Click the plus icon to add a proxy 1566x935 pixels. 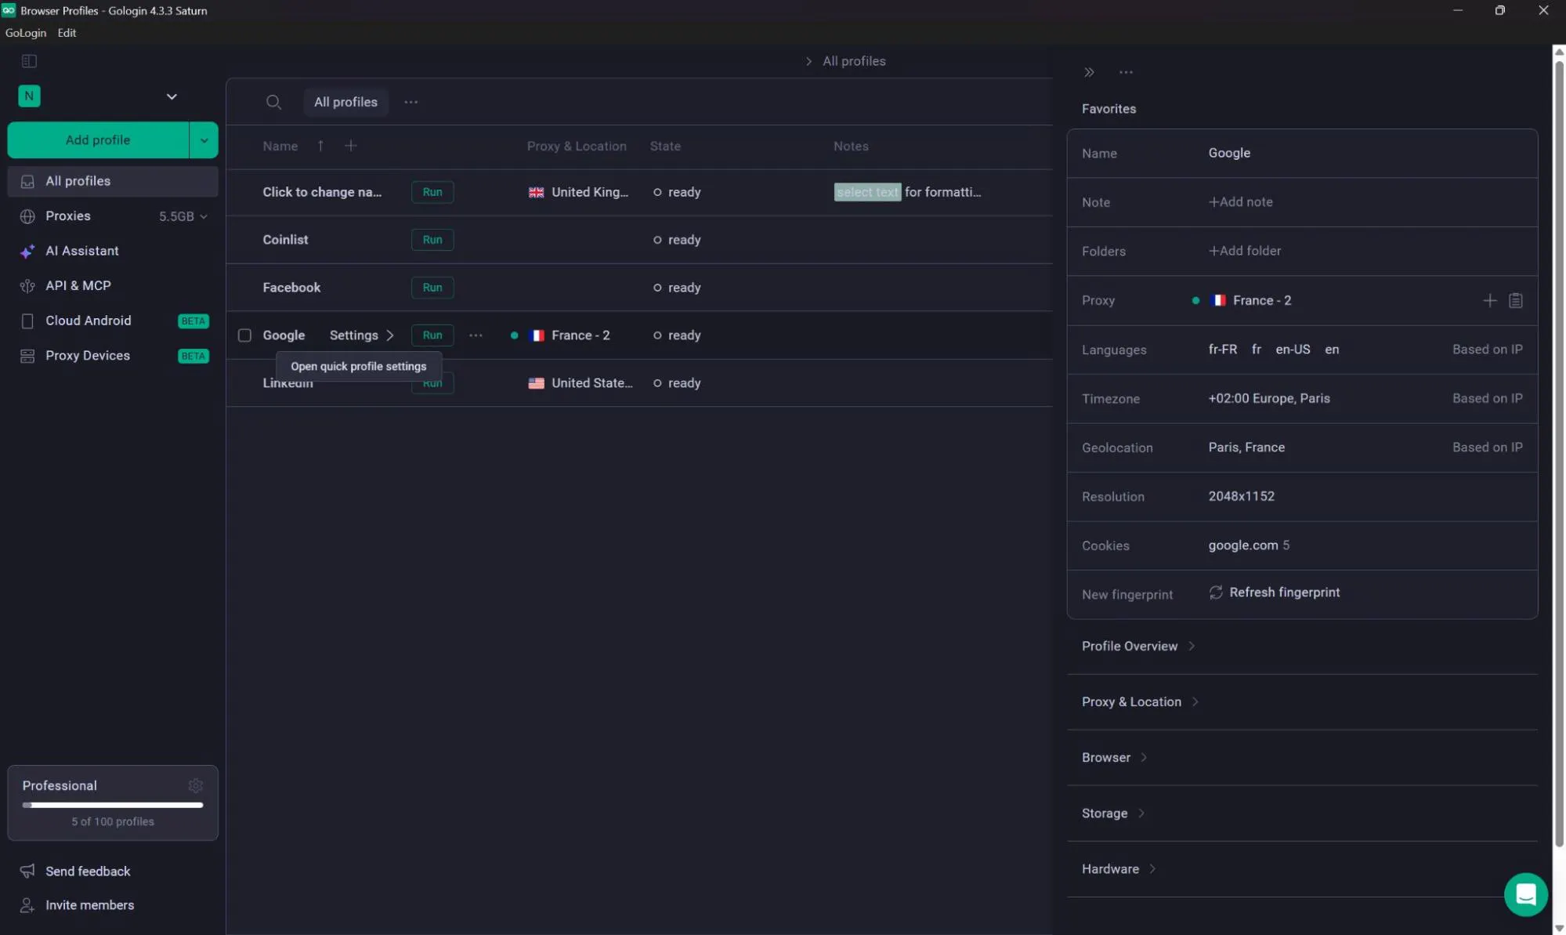click(1490, 300)
